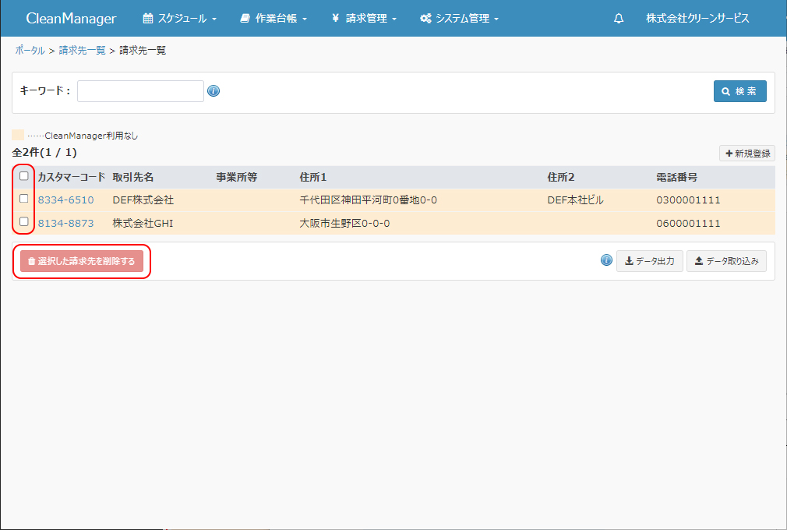Screen dimensions: 787x530
Task: Click phone number 0600001111
Action: click(688, 224)
